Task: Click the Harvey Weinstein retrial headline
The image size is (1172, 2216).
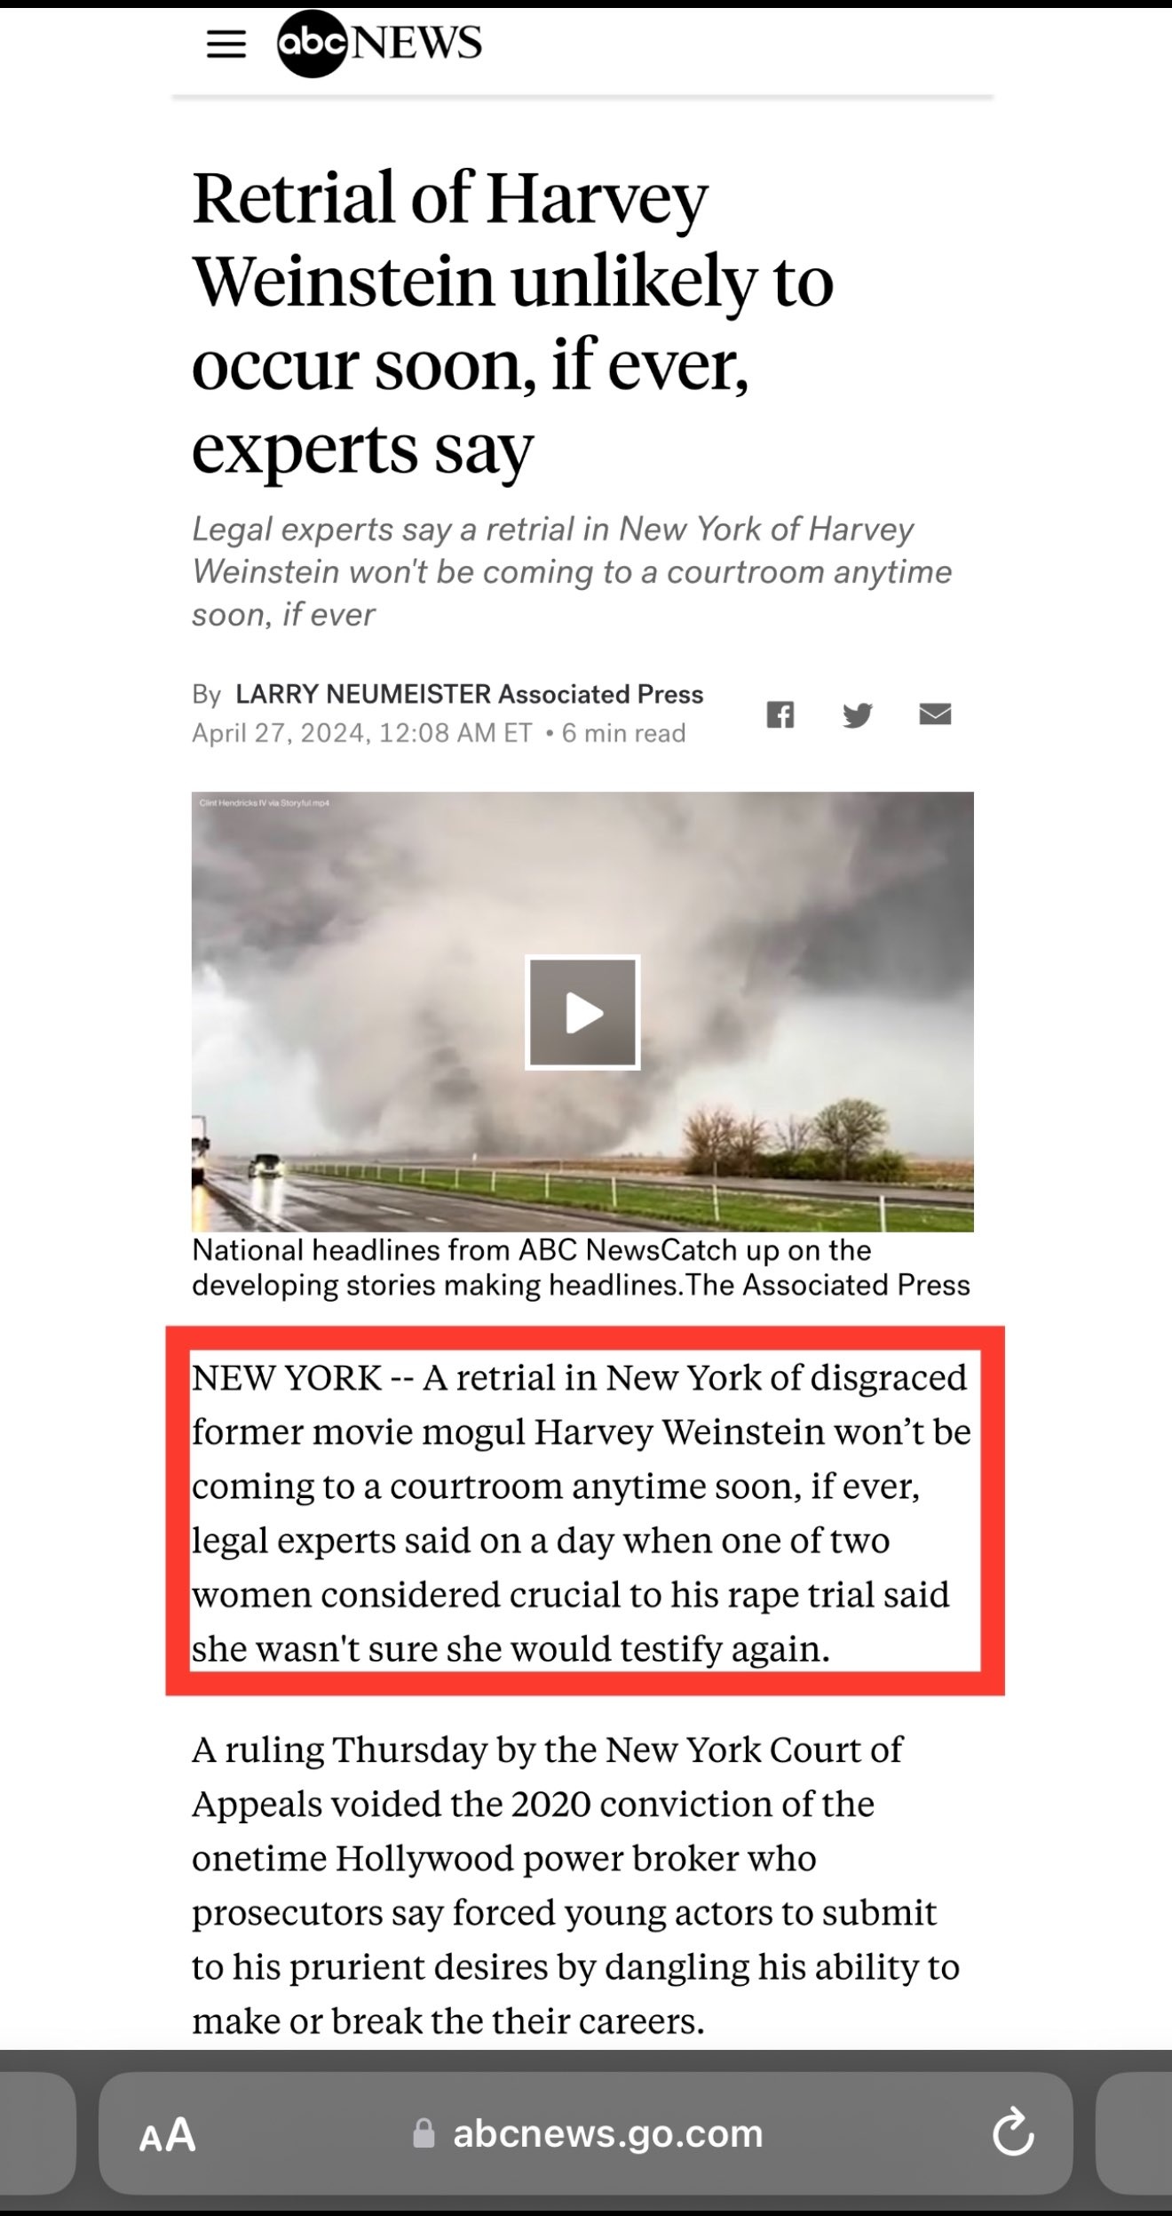Action: pos(513,322)
